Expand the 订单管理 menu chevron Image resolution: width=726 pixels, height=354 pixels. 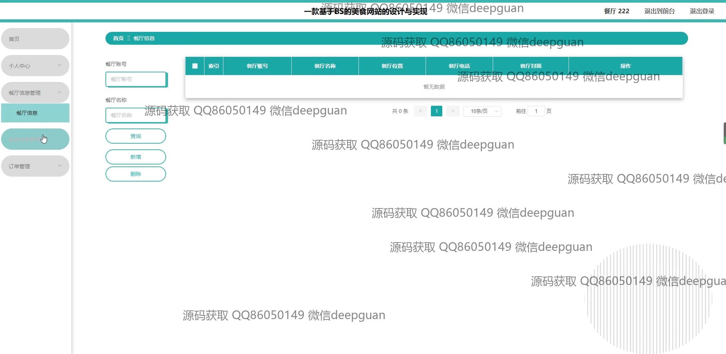coord(59,166)
